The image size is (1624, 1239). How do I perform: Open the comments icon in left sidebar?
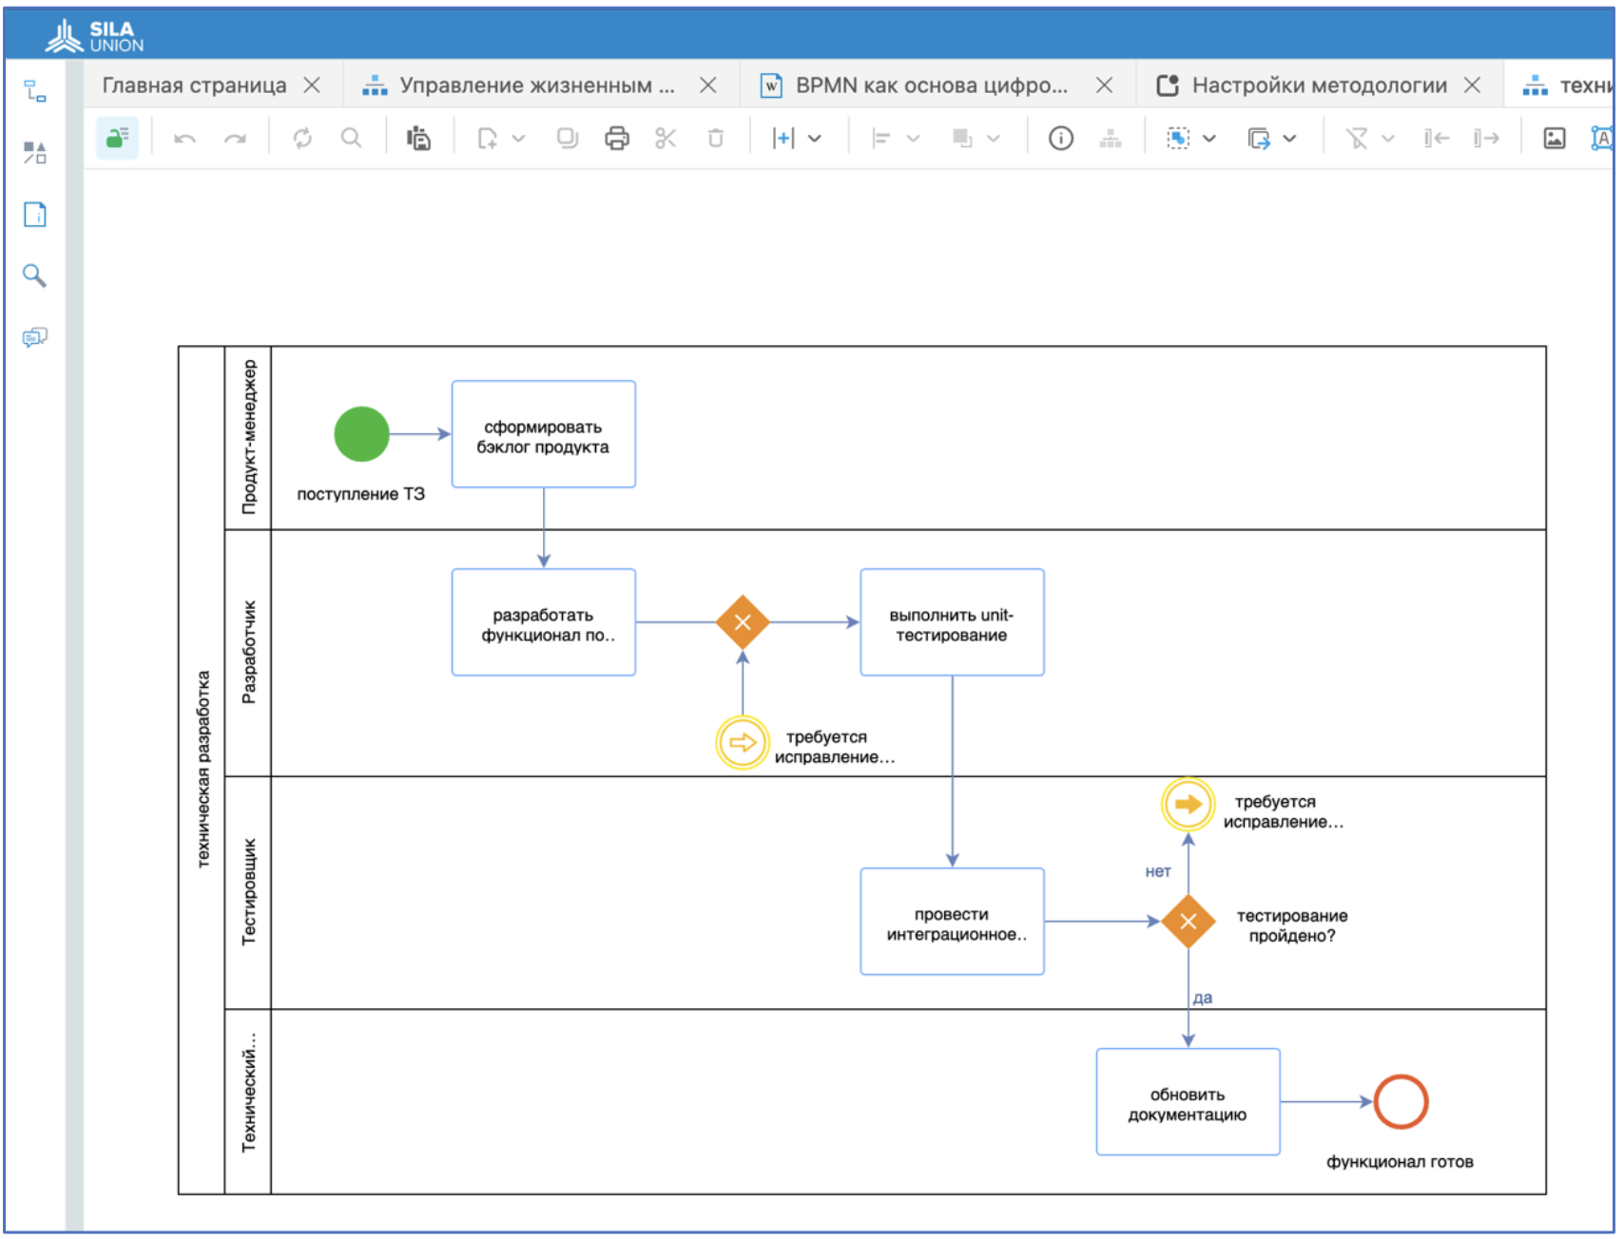[x=35, y=337]
